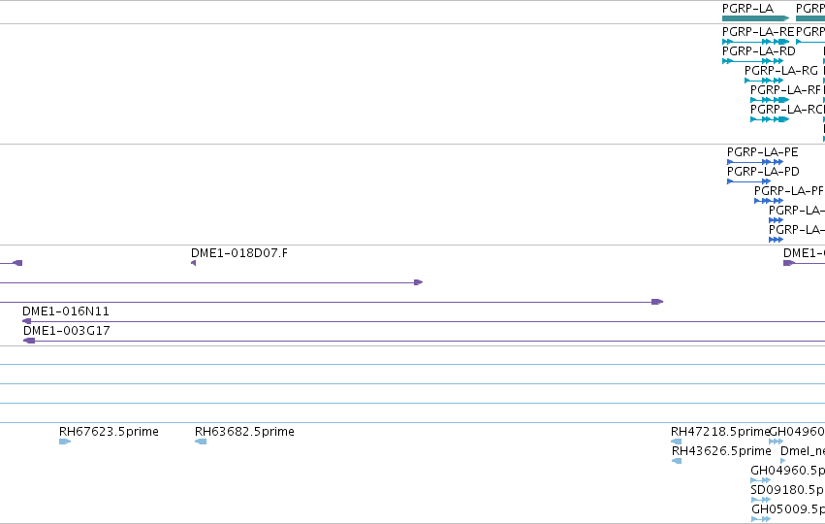Select the DME1-018D07.F label
This screenshot has height=524, width=825.
tap(239, 253)
